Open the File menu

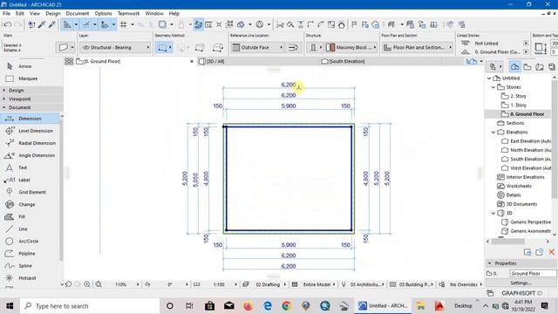6,13
